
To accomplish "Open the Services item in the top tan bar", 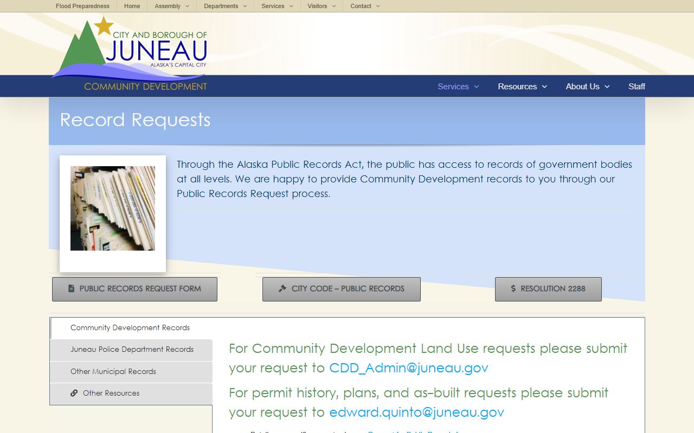I will click(273, 6).
